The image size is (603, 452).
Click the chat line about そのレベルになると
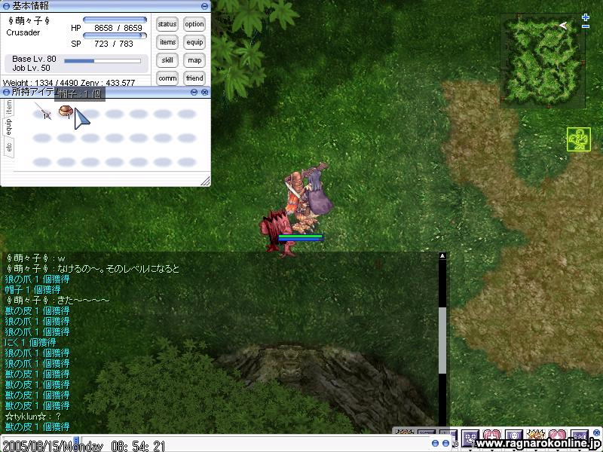tap(92, 268)
